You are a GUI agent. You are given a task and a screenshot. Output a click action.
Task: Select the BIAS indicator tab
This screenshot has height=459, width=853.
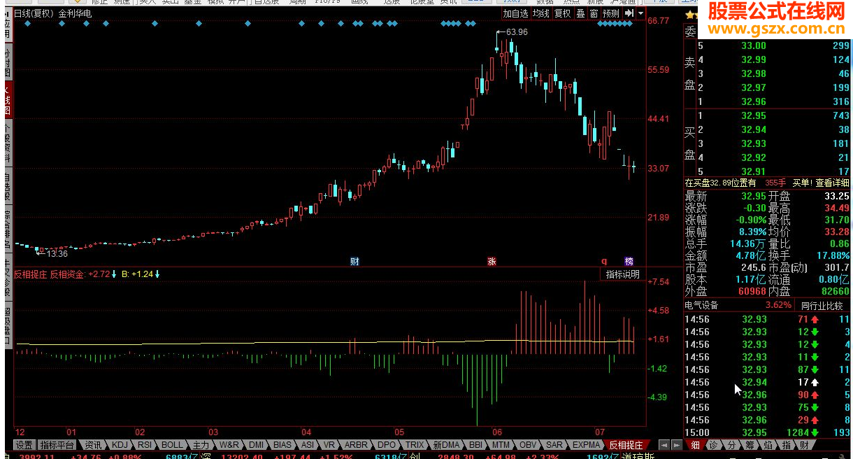tap(282, 445)
